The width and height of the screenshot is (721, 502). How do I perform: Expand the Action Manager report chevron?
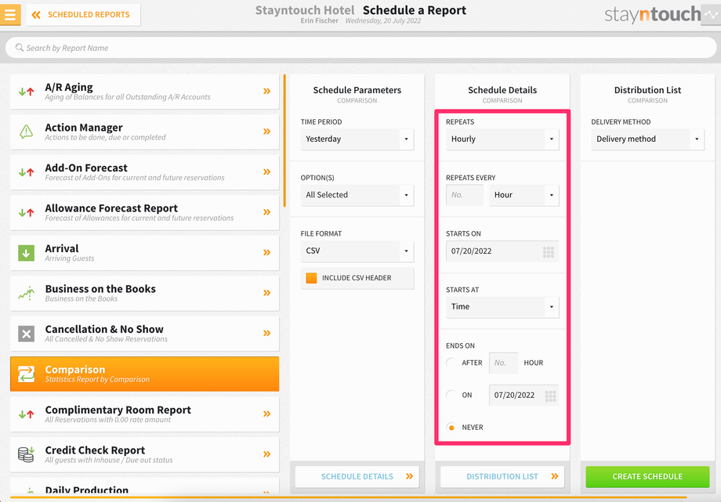(x=266, y=132)
